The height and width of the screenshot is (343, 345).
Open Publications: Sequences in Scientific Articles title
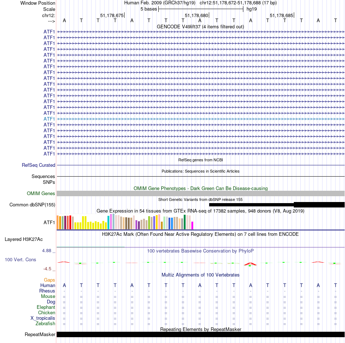tap(200, 171)
